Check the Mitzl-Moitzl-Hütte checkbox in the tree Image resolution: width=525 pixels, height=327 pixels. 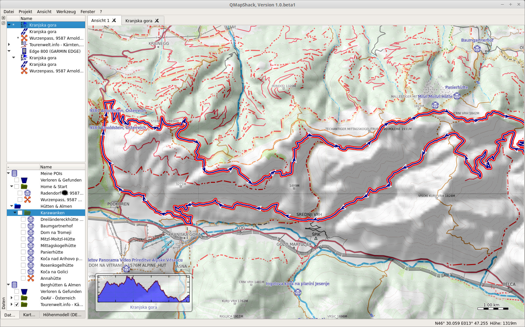[x=23, y=239]
